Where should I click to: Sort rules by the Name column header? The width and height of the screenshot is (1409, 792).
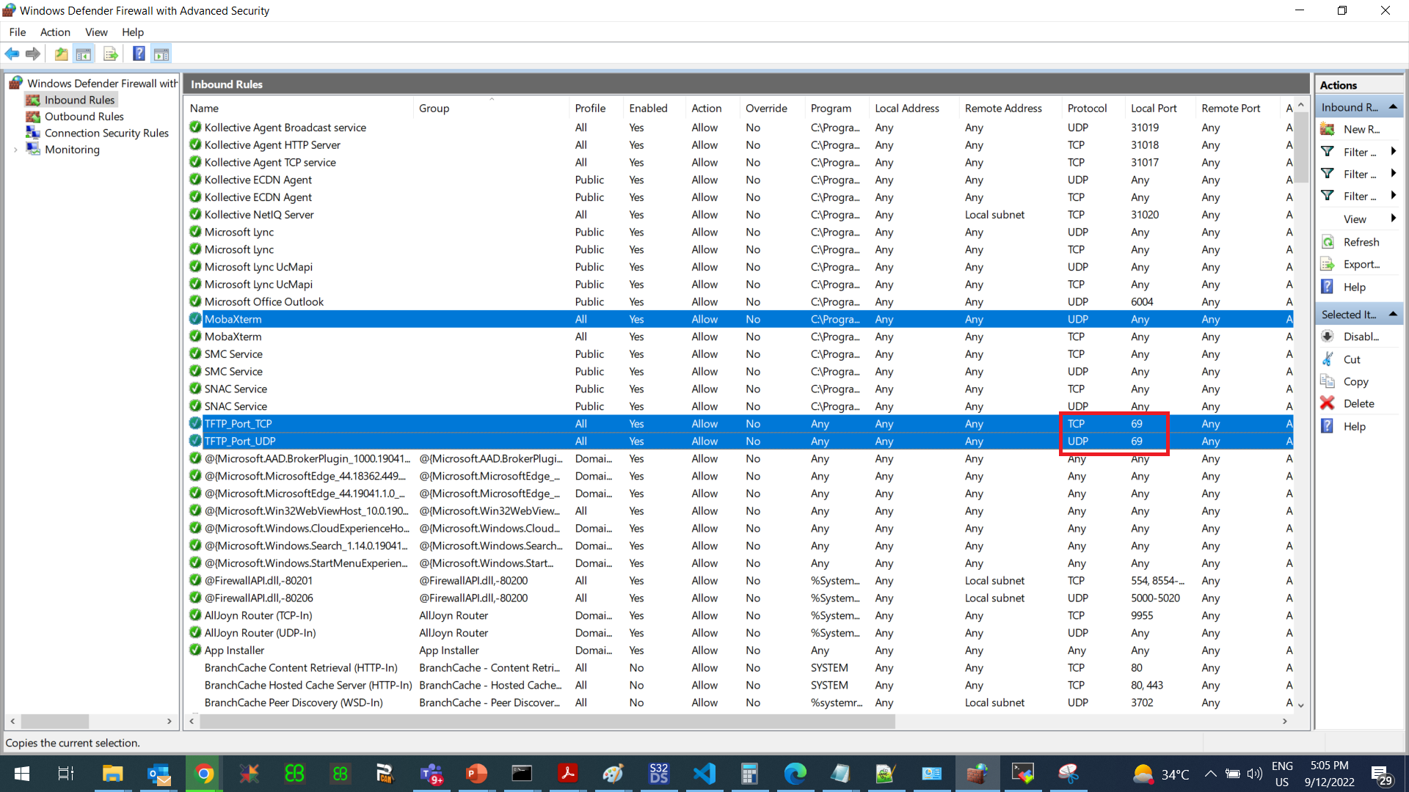pyautogui.click(x=299, y=108)
